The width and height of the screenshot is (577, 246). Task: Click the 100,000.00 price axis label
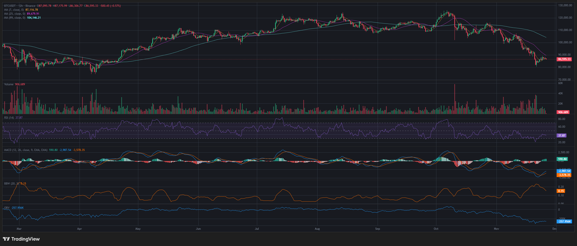(564, 42)
